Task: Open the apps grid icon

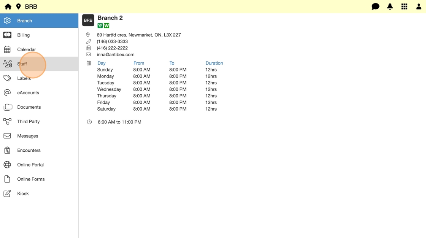Action: click(404, 6)
